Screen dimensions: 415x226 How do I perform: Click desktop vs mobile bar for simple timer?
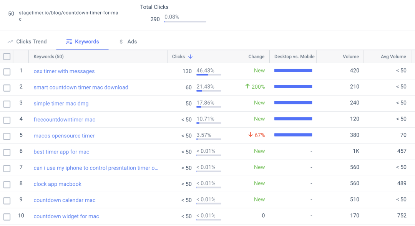pyautogui.click(x=293, y=102)
